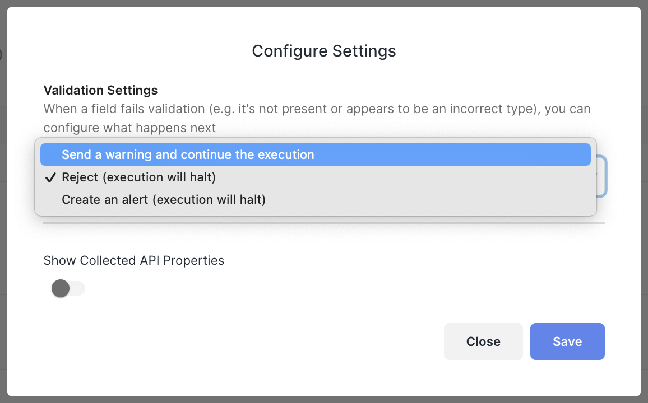Dismiss the dialog with the Close button

coord(483,341)
